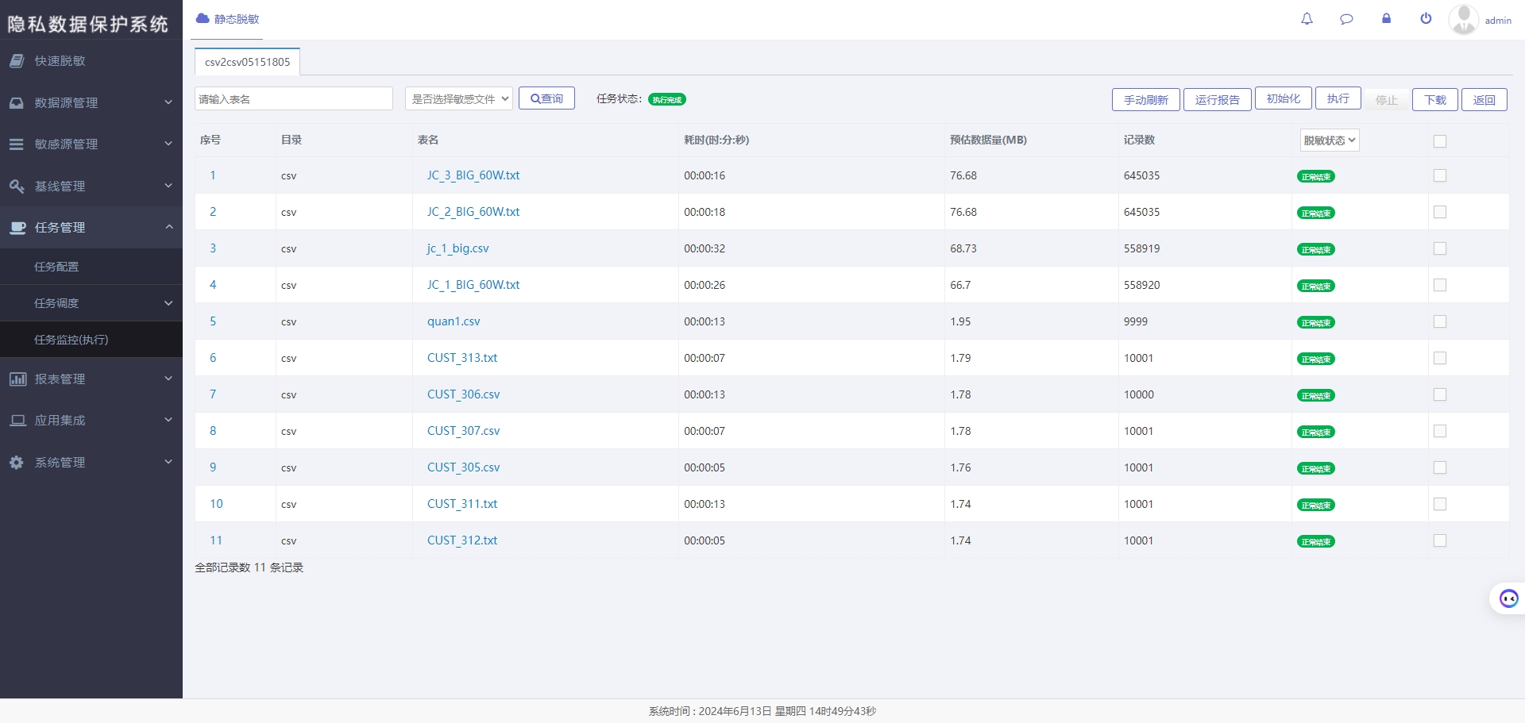1525x723 pixels.
Task: Select checkbox for JC_1_BIG_60W.txt row
Action: [1440, 285]
